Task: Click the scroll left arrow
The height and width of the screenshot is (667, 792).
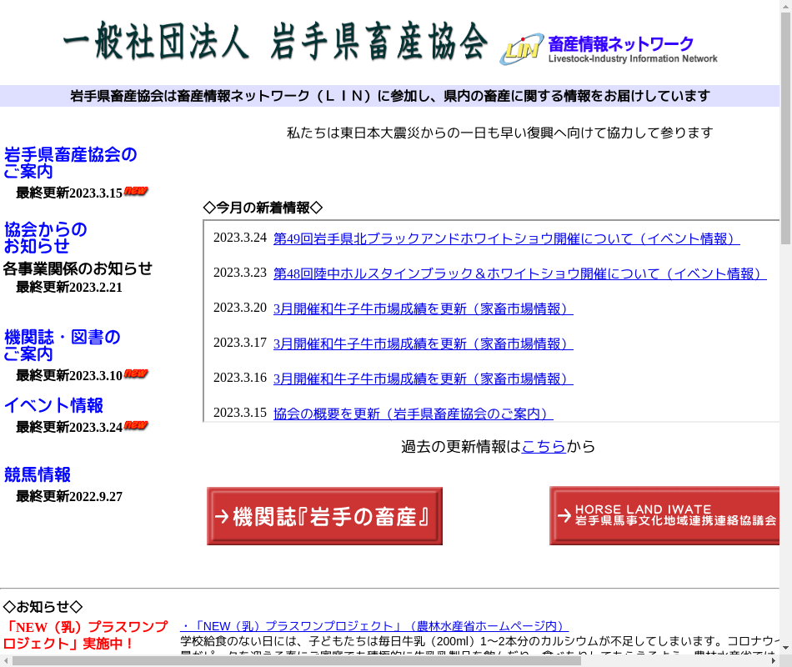Action: [x=6, y=661]
